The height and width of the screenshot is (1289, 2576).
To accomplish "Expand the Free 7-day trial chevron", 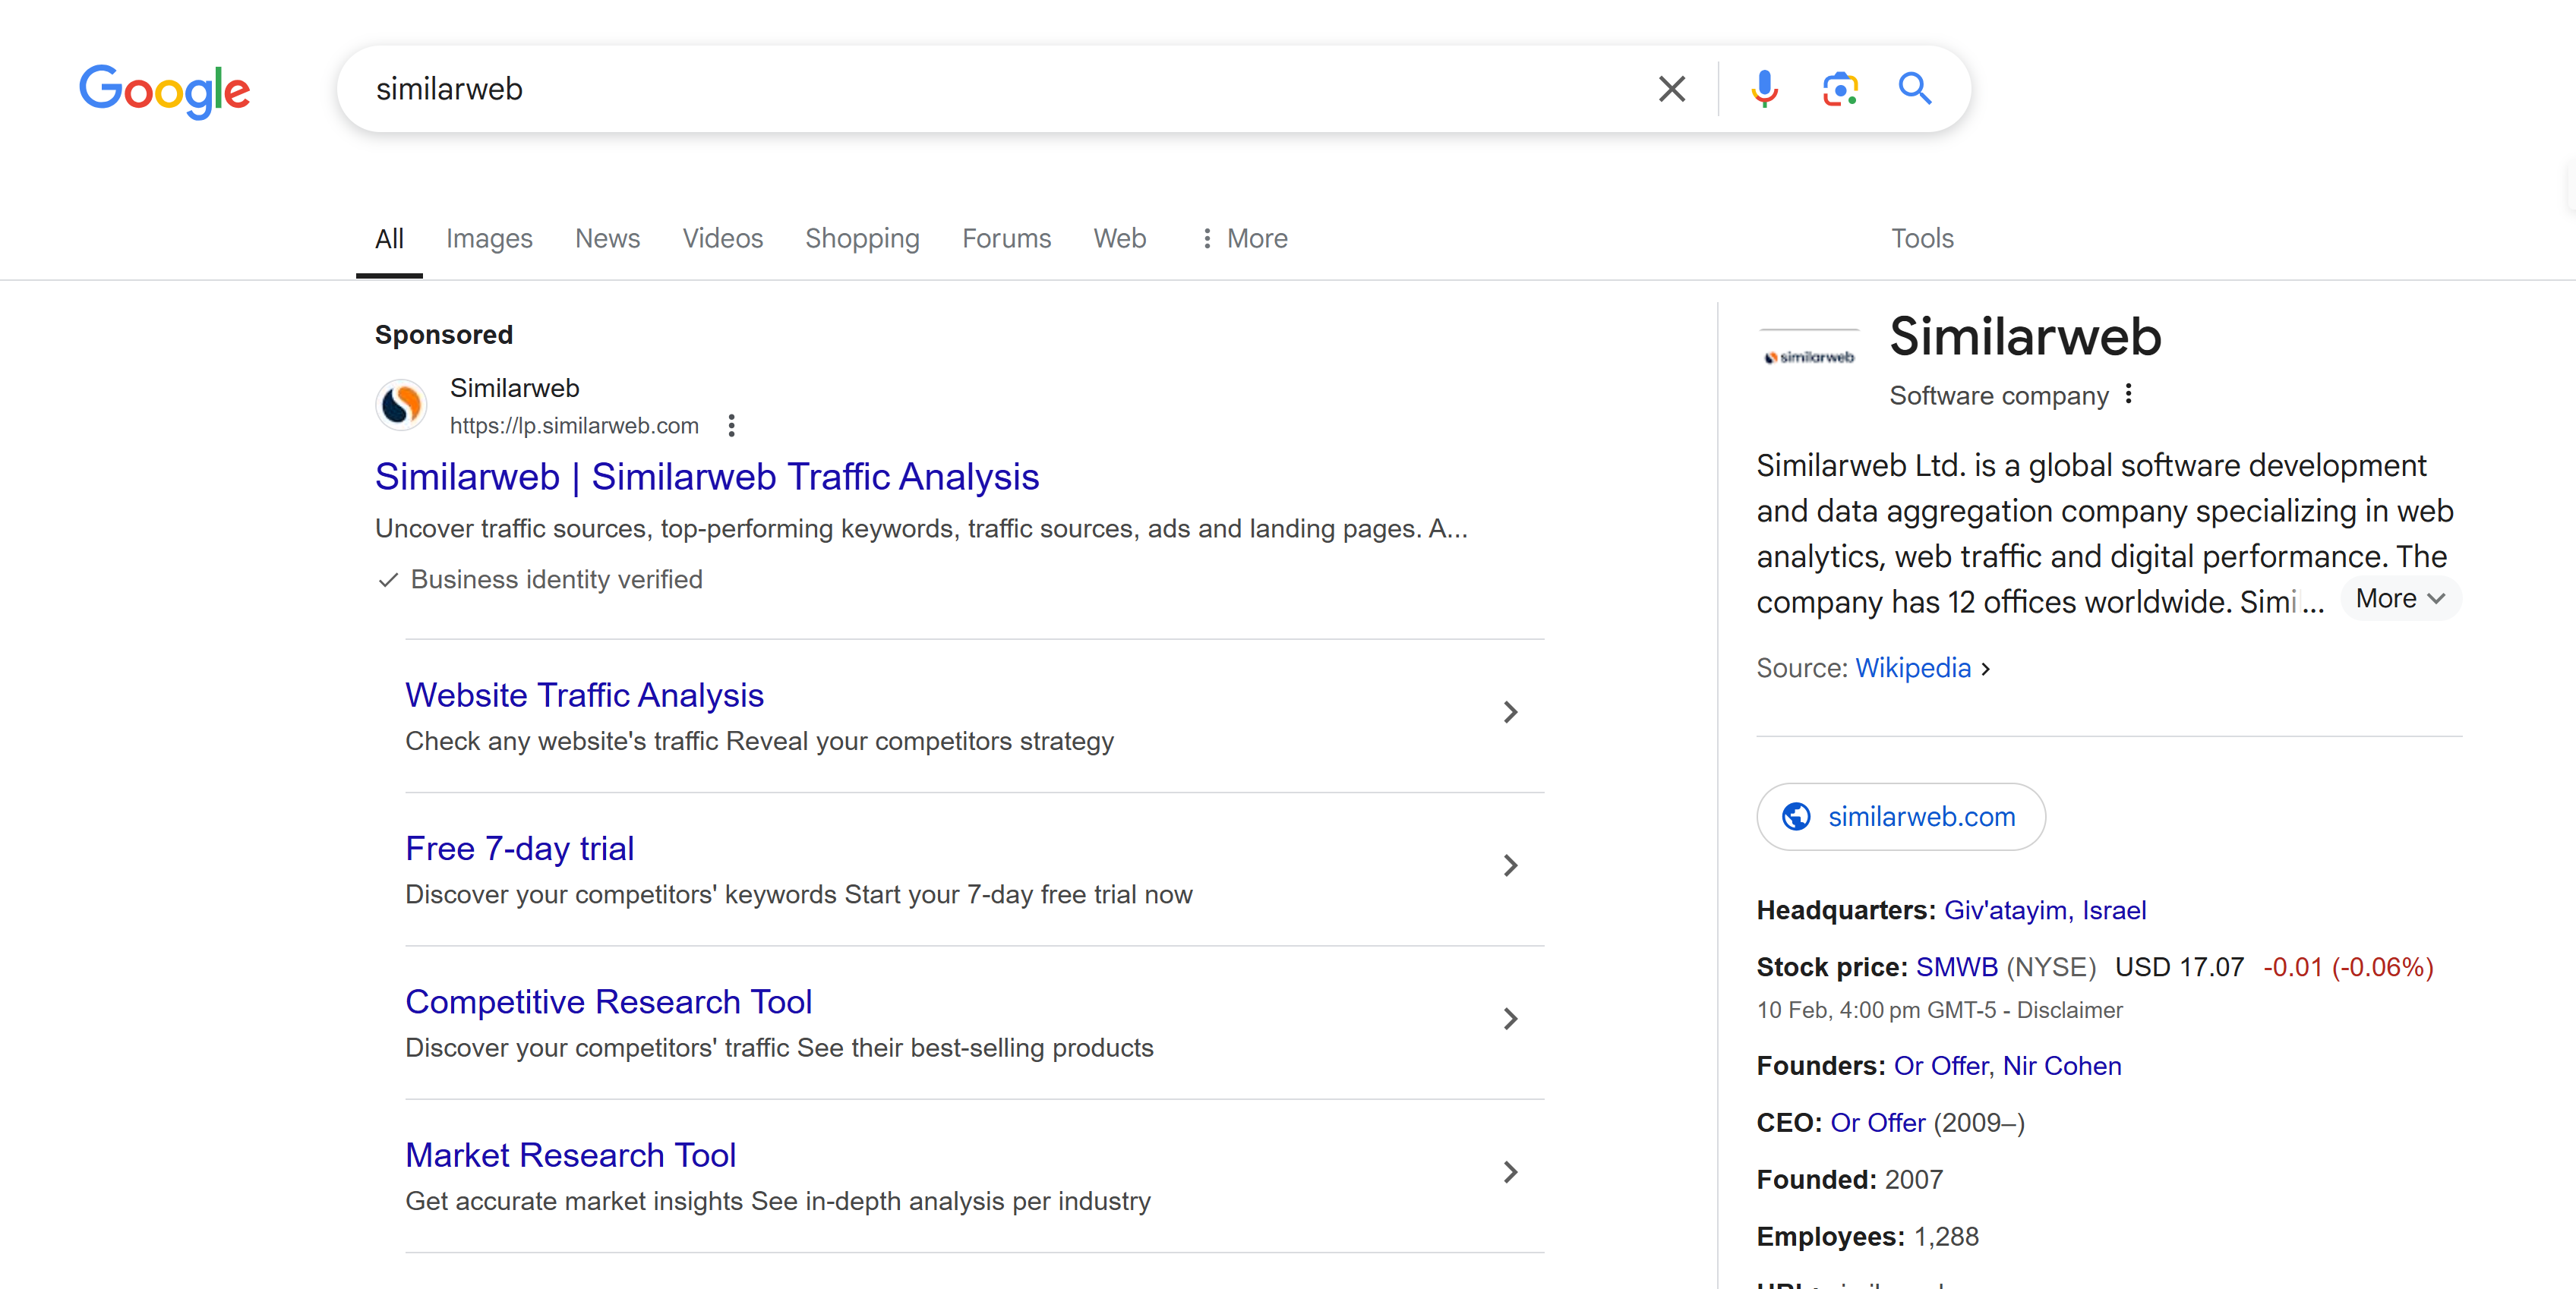I will pyautogui.click(x=1510, y=865).
